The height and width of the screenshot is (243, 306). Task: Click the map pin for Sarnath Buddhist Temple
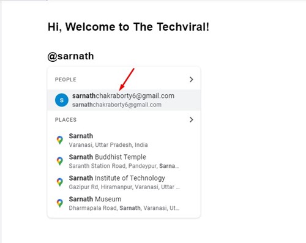click(60, 161)
